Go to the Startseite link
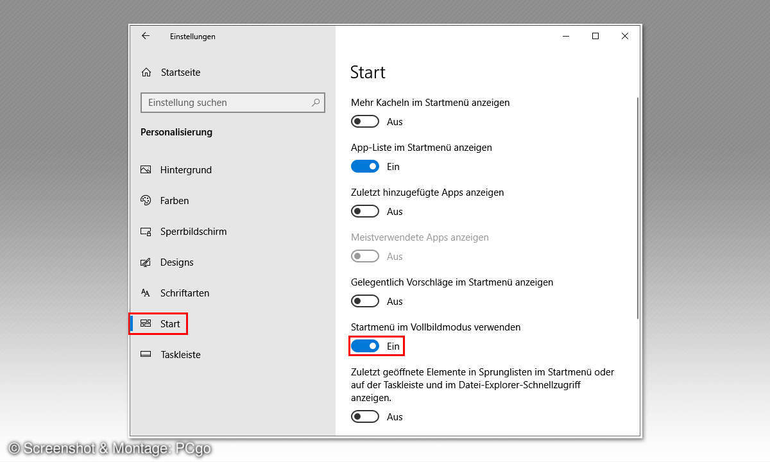 (180, 73)
